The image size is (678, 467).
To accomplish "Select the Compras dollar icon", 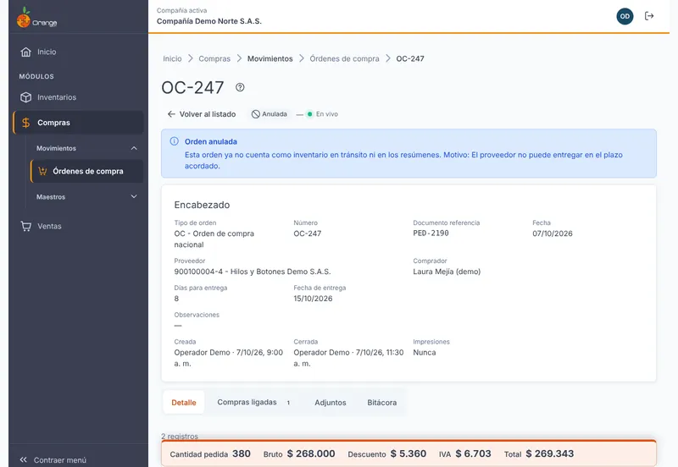I will (26, 123).
